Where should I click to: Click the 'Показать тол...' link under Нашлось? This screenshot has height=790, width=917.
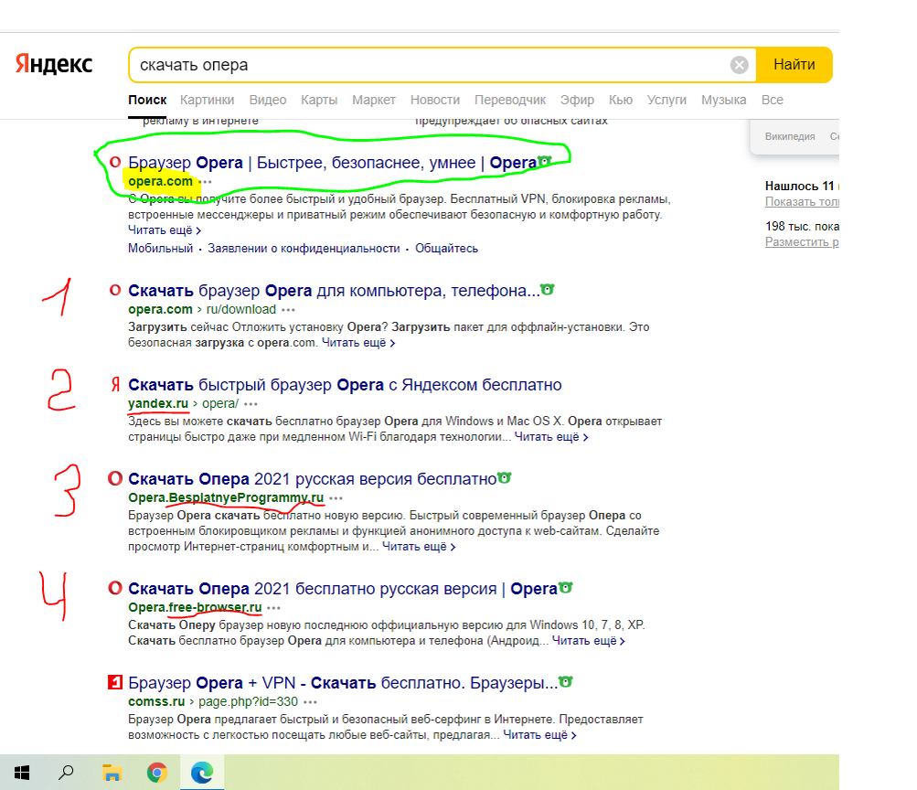click(x=802, y=202)
